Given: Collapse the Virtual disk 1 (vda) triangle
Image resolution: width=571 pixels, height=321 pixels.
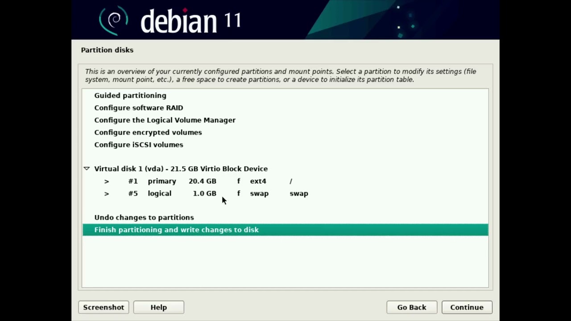Looking at the screenshot, I should pos(87,169).
